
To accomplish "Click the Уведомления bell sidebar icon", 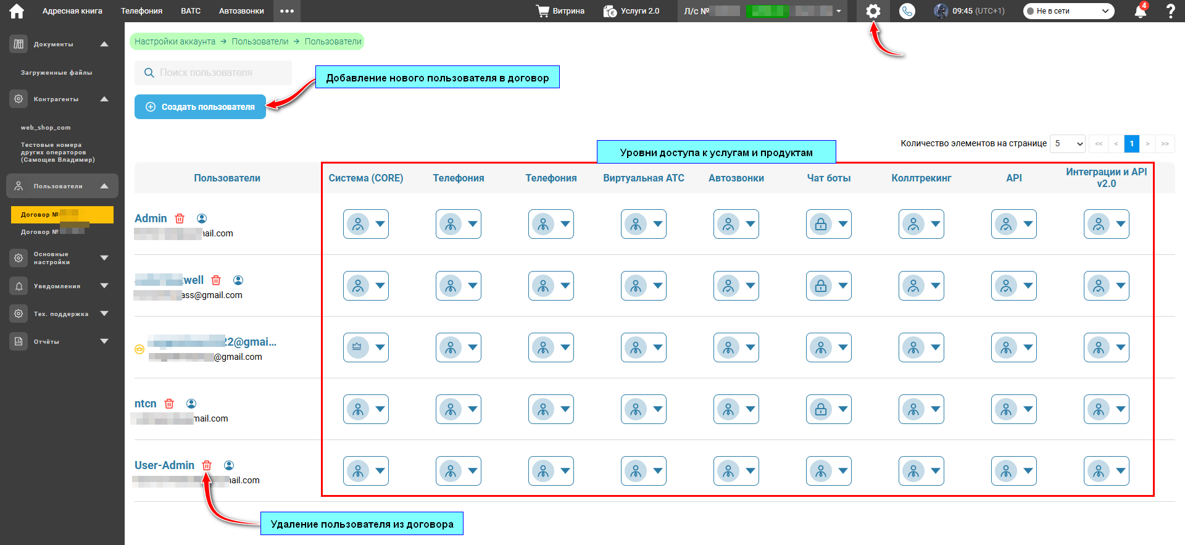I will tap(19, 286).
